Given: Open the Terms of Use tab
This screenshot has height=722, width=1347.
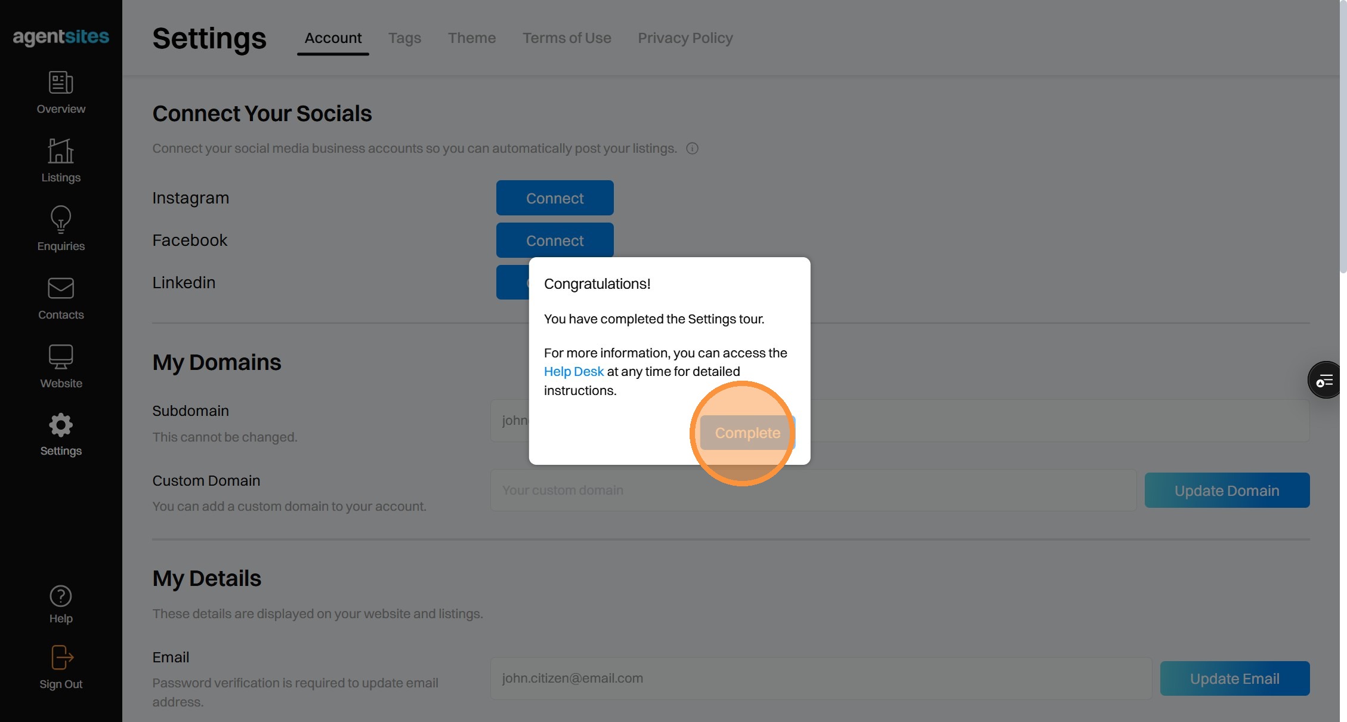Looking at the screenshot, I should pos(567,38).
